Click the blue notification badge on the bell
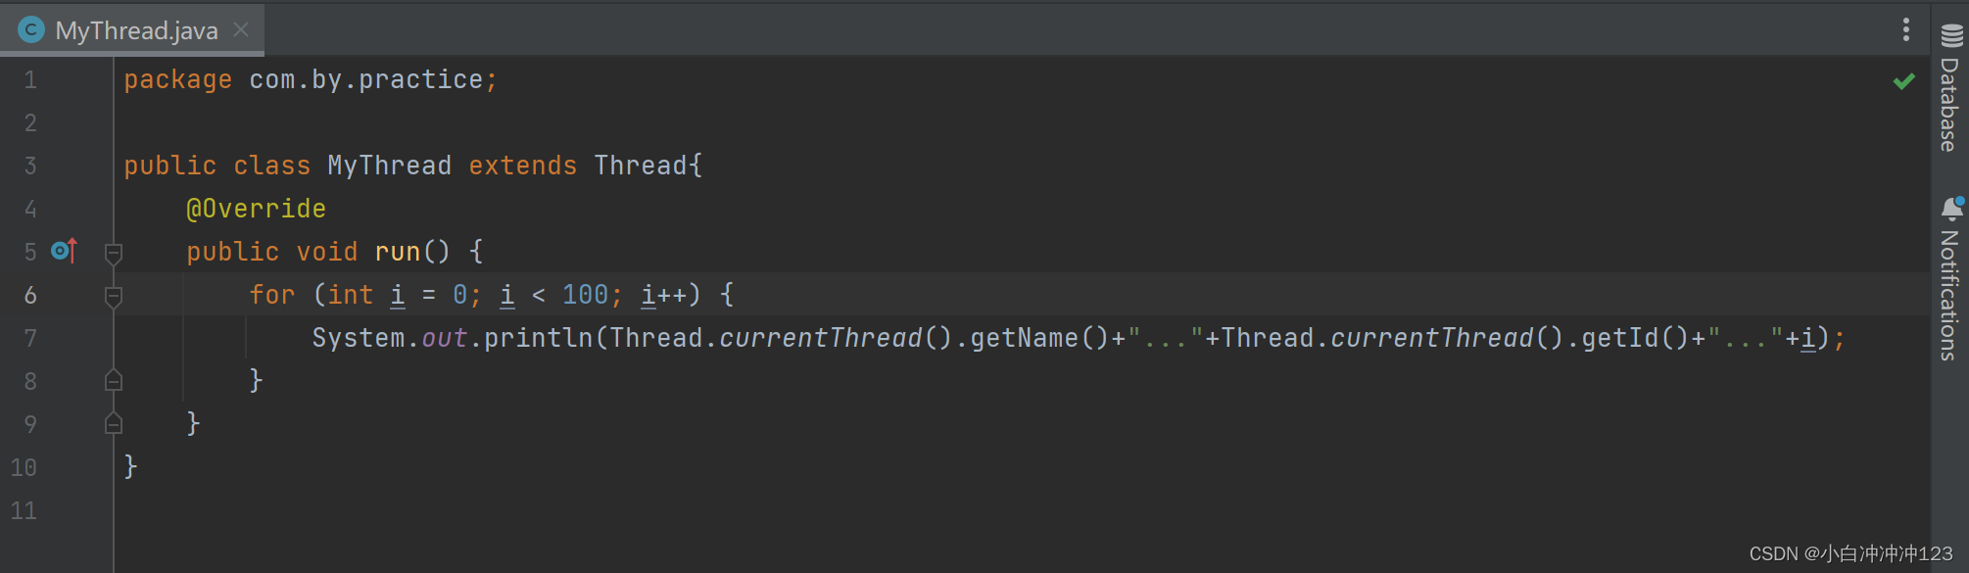 point(1958,201)
